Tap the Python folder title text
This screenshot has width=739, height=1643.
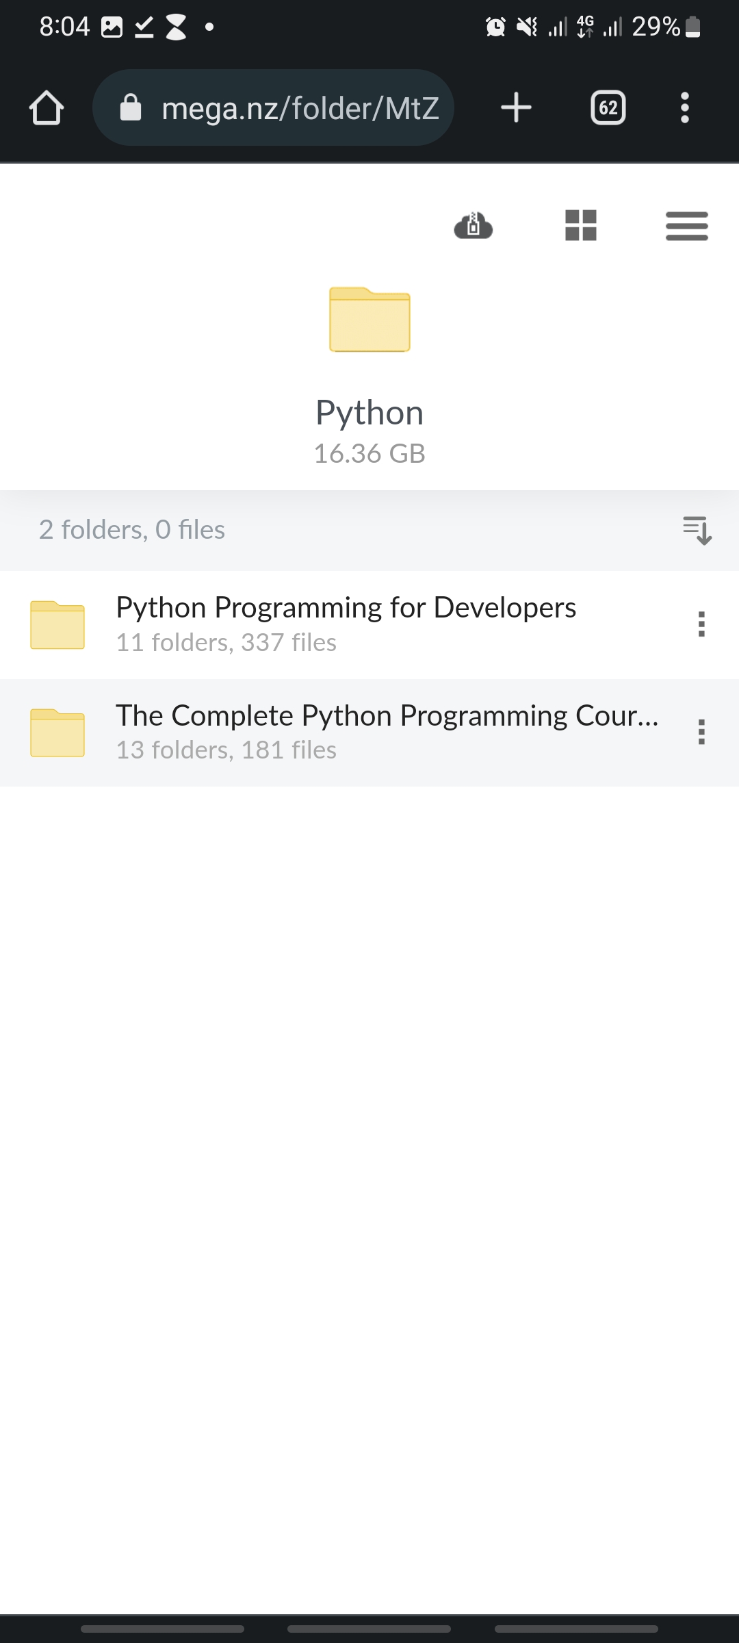pyautogui.click(x=369, y=413)
